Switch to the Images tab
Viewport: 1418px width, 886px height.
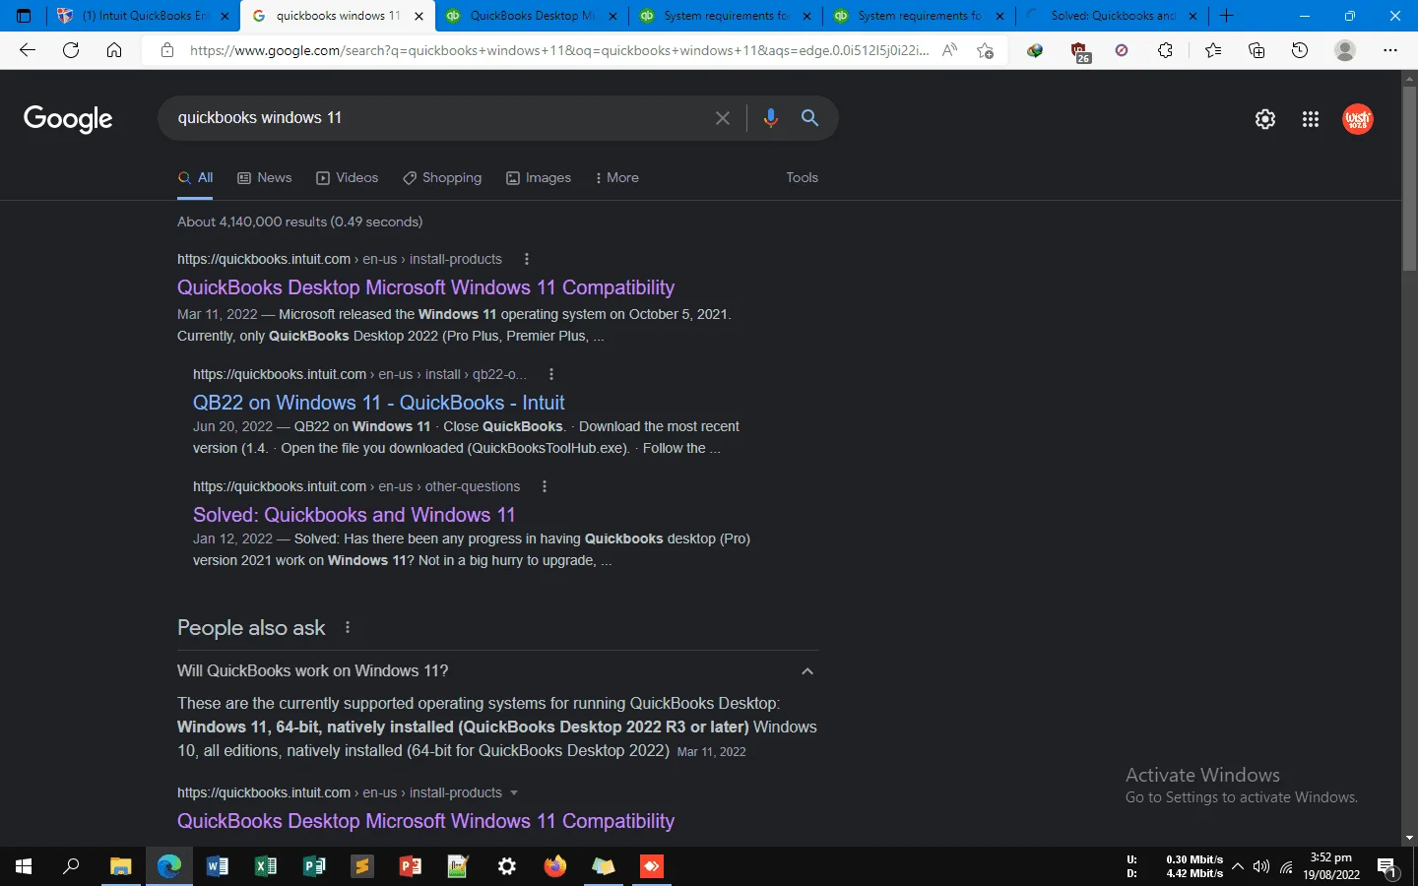click(x=539, y=178)
